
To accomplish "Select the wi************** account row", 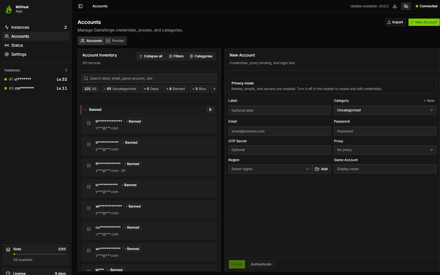I will 149,210.
